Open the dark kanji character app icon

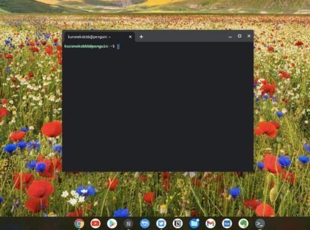(128, 224)
